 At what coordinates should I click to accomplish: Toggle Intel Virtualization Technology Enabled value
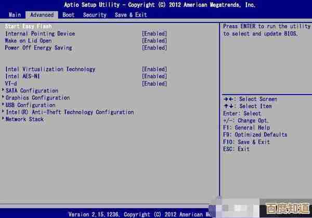point(154,69)
